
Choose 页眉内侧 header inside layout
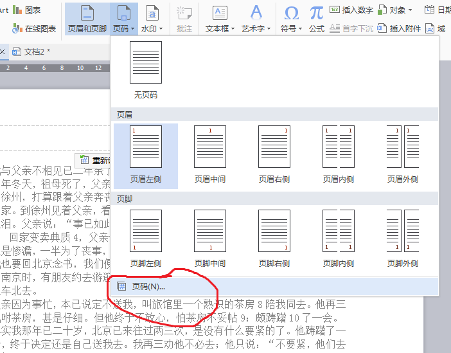point(339,156)
